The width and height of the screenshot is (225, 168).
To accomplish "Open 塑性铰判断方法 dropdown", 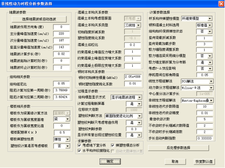I will (x=123, y=116).
